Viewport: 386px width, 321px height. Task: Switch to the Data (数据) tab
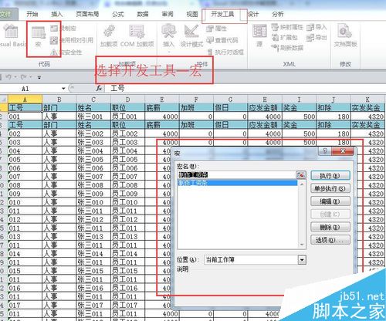[143, 14]
